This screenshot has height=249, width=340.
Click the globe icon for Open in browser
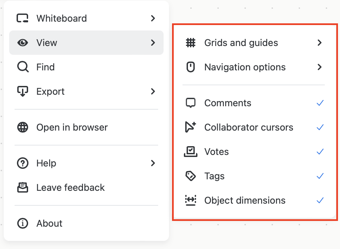(23, 127)
